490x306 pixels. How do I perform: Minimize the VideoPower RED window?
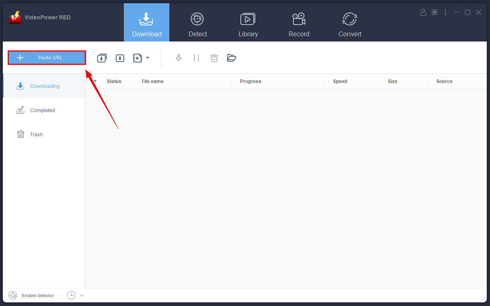(457, 12)
